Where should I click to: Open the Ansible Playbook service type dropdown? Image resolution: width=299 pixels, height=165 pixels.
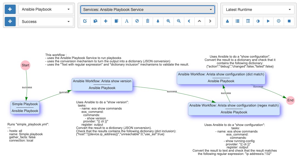[x=46, y=9]
